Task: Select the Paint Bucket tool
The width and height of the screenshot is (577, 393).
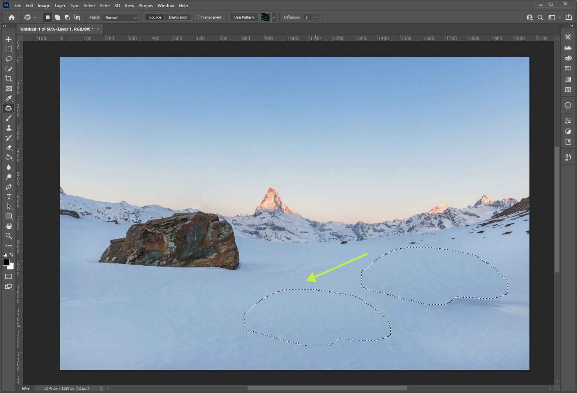Action: tap(9, 157)
